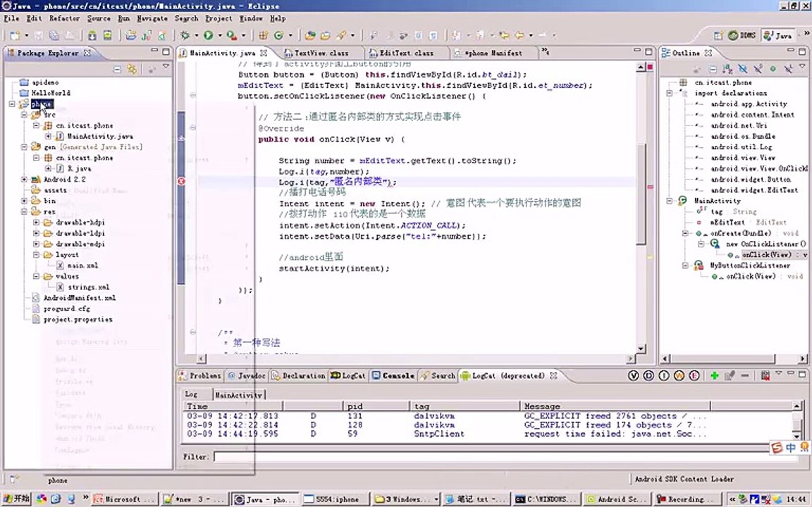Screen dimensions: 812x507
Task: Click the Windows Start button
Action: coord(17,499)
